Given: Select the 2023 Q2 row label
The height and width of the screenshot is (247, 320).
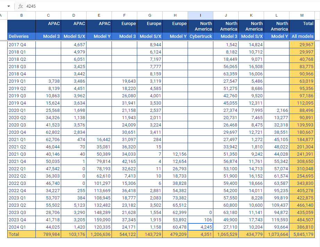Looking at the screenshot, I should pos(22,205).
